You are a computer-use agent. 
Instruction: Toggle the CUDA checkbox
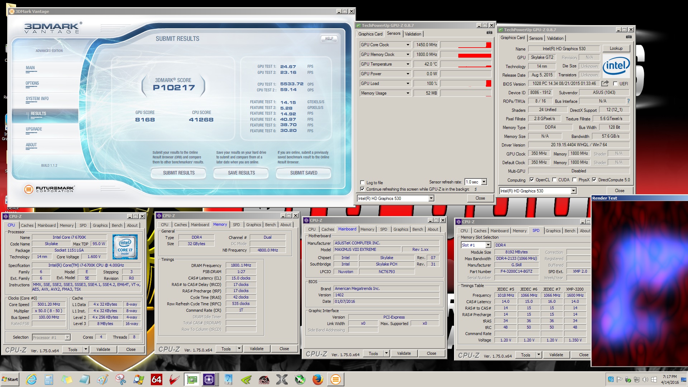click(554, 180)
